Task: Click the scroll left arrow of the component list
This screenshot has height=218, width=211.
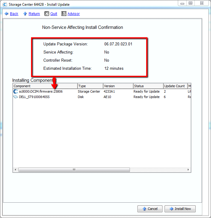Action: (15, 170)
